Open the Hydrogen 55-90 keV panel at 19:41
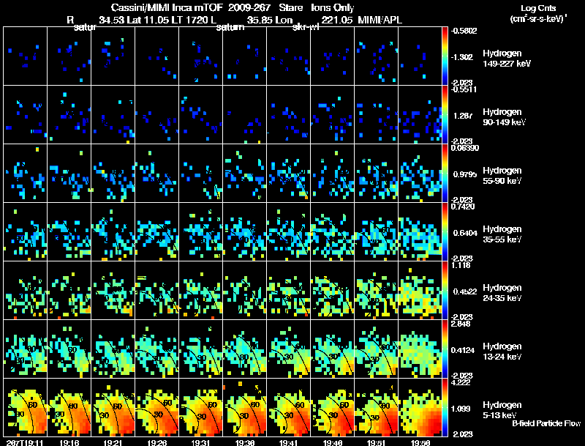 click(288, 174)
